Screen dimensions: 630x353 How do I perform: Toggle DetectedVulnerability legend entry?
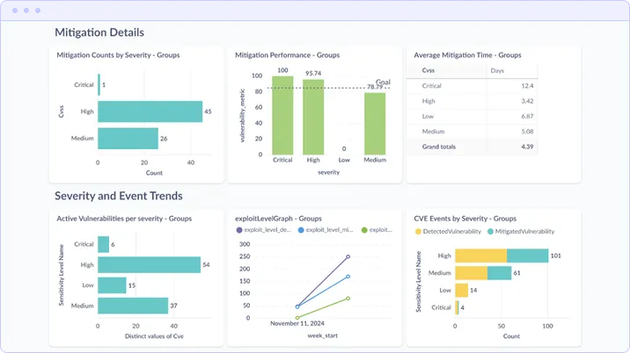(x=448, y=232)
